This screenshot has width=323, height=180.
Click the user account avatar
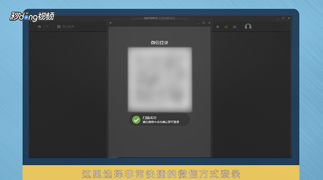coord(248,27)
